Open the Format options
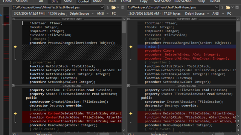Viewport: 241px width, 135px height. (x=126, y=1)
